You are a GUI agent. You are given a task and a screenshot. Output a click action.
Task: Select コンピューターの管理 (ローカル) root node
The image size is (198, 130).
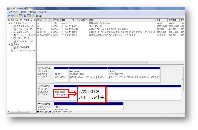coord(23,20)
